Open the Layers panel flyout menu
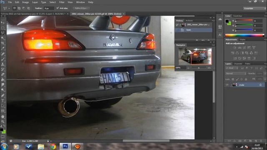 click(x=265, y=64)
